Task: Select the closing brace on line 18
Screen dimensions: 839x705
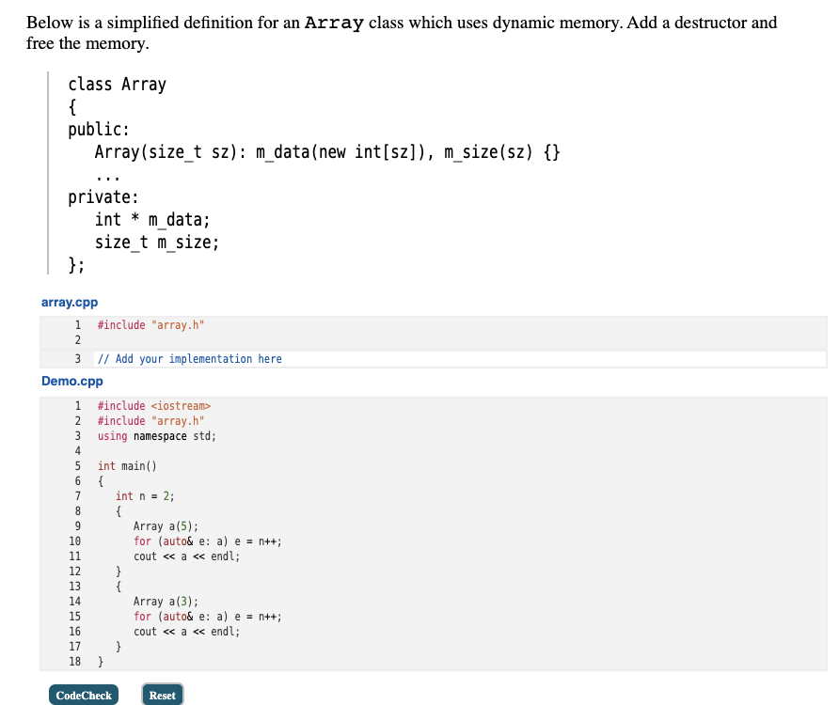Action: 100,661
